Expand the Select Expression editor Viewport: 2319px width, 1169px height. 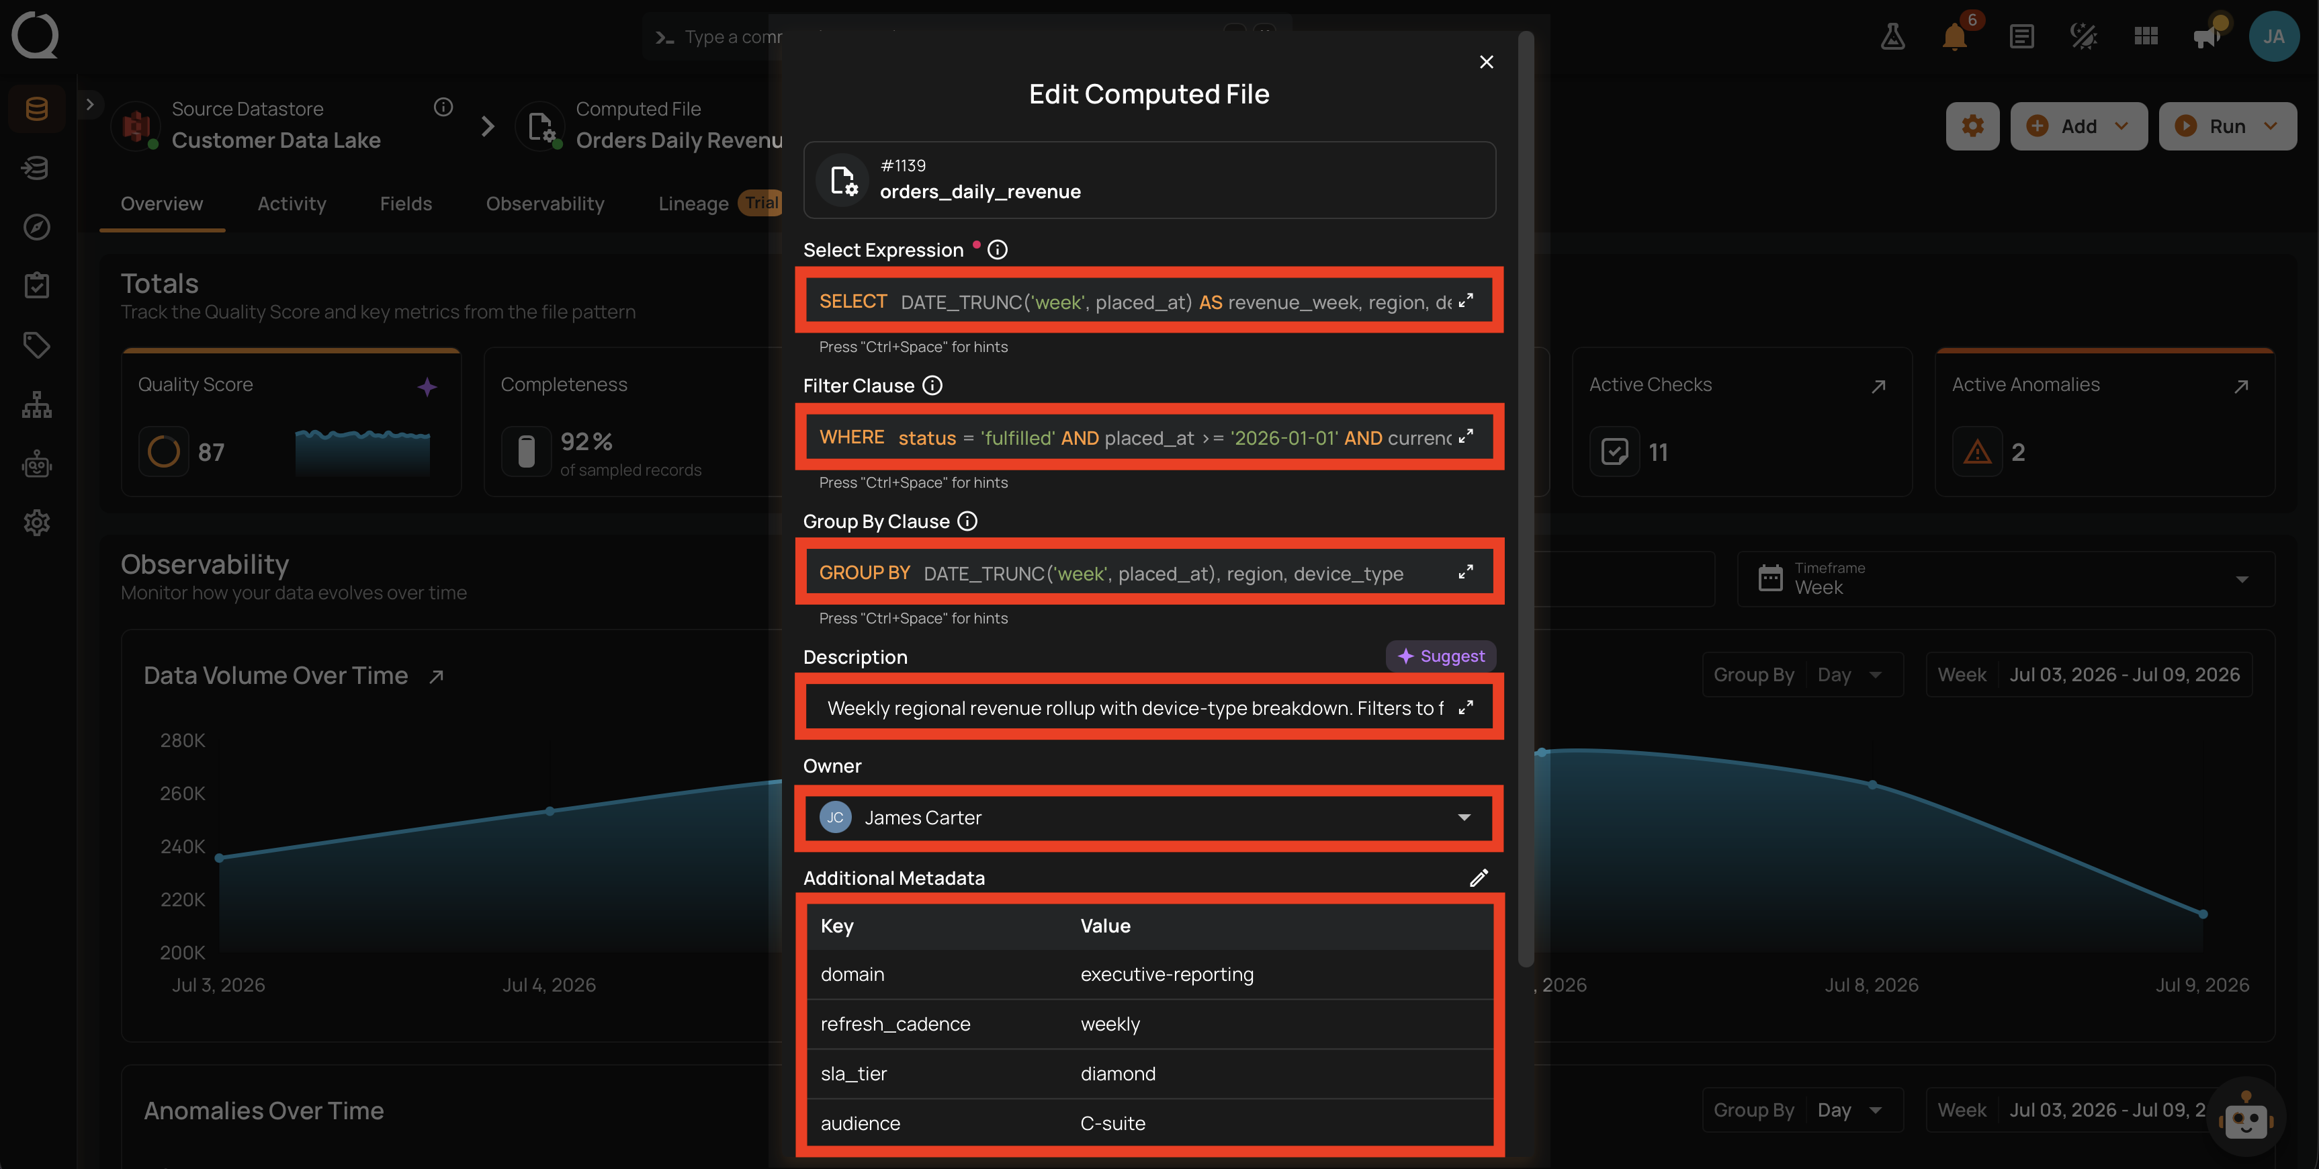1466,301
